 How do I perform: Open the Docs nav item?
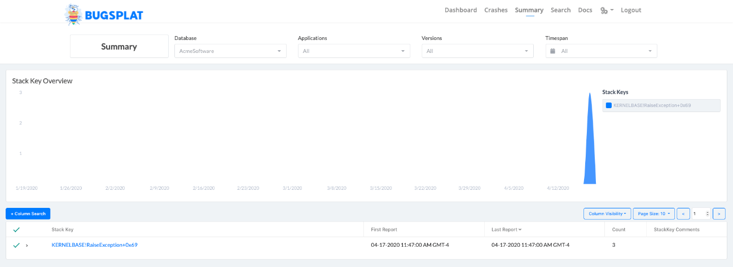point(585,10)
